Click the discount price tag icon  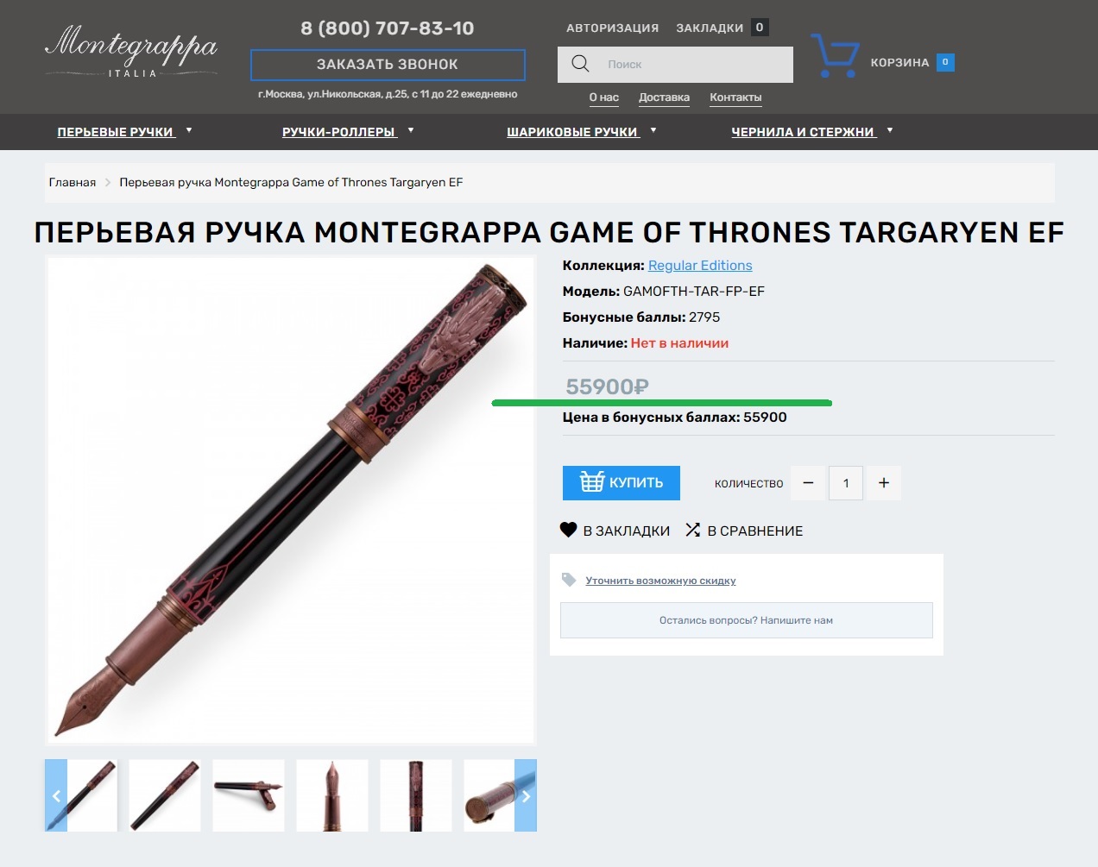569,580
